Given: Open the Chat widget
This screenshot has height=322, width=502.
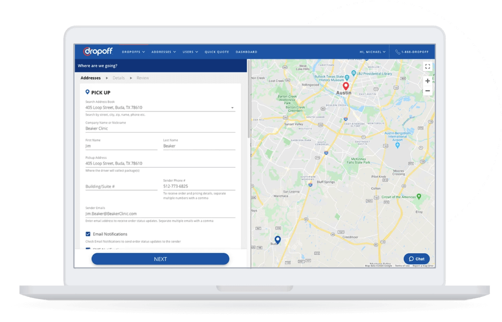Looking at the screenshot, I should point(416,259).
